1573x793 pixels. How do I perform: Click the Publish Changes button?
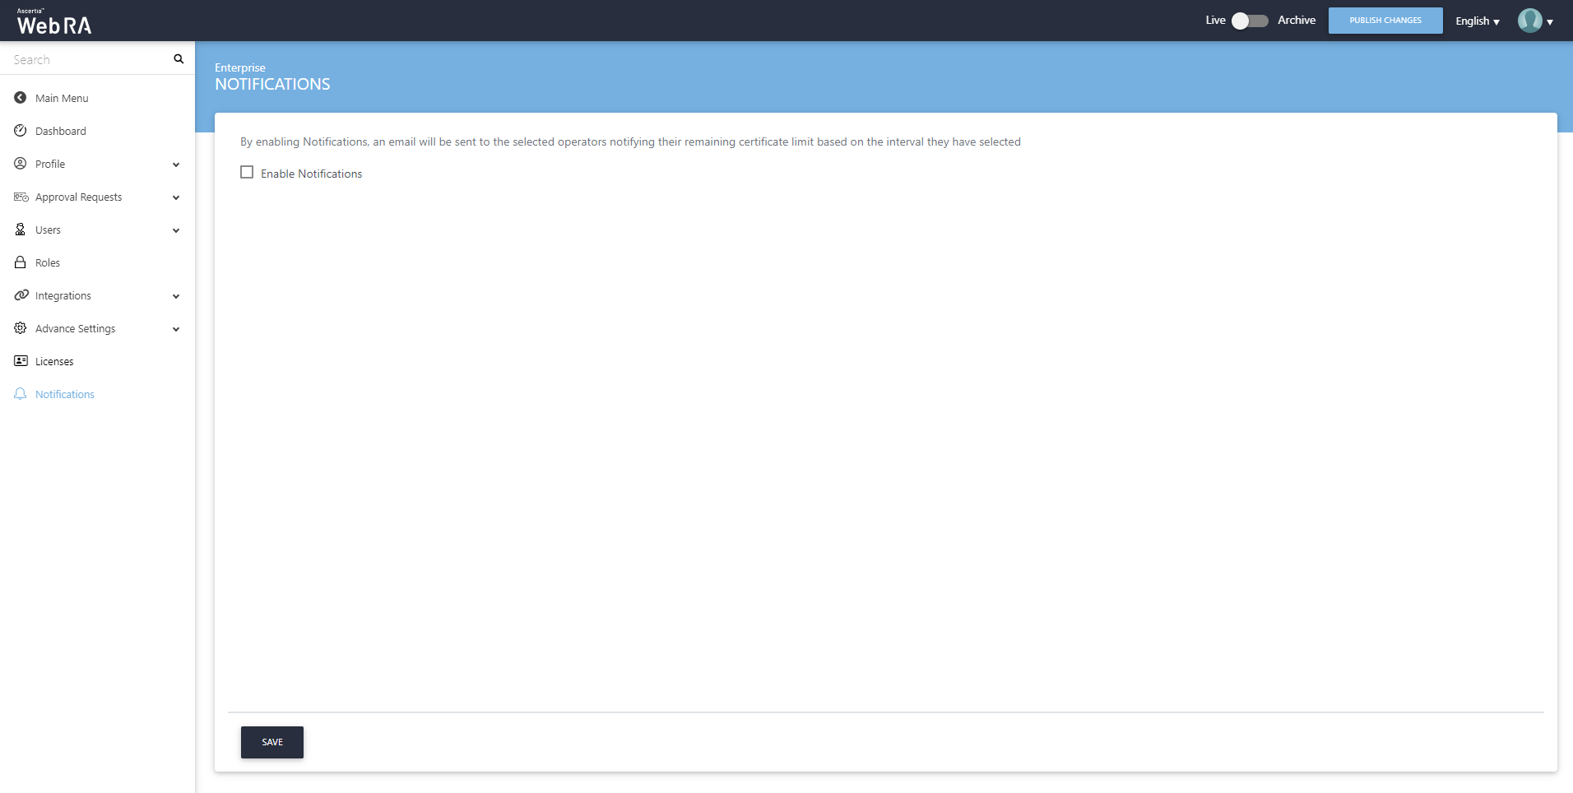1385,21
